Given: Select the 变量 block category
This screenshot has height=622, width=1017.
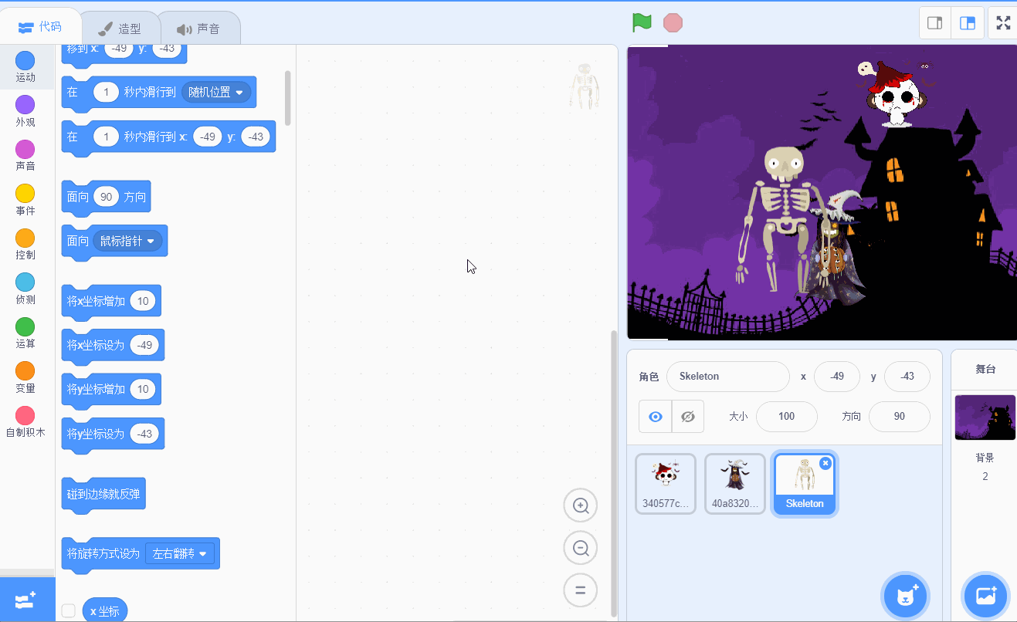Looking at the screenshot, I should pos(25,378).
